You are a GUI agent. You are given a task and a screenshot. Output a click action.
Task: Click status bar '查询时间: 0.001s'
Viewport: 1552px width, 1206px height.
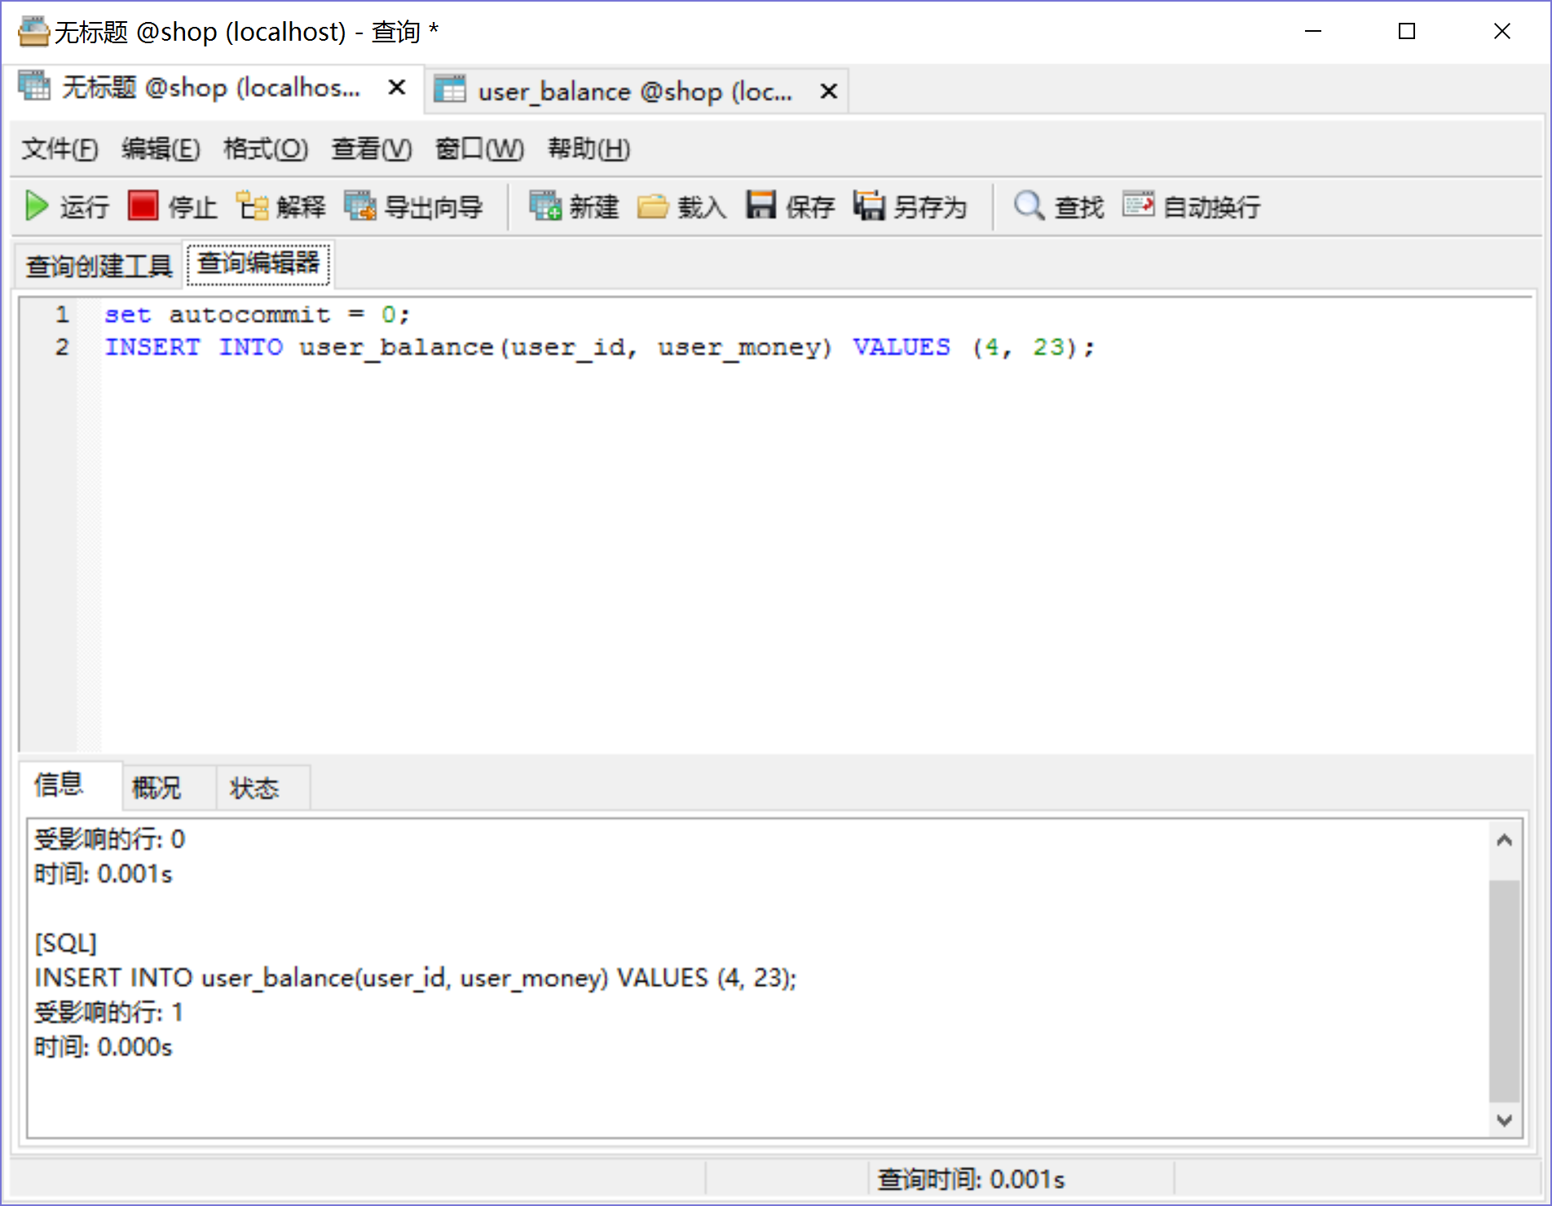coord(971,1179)
